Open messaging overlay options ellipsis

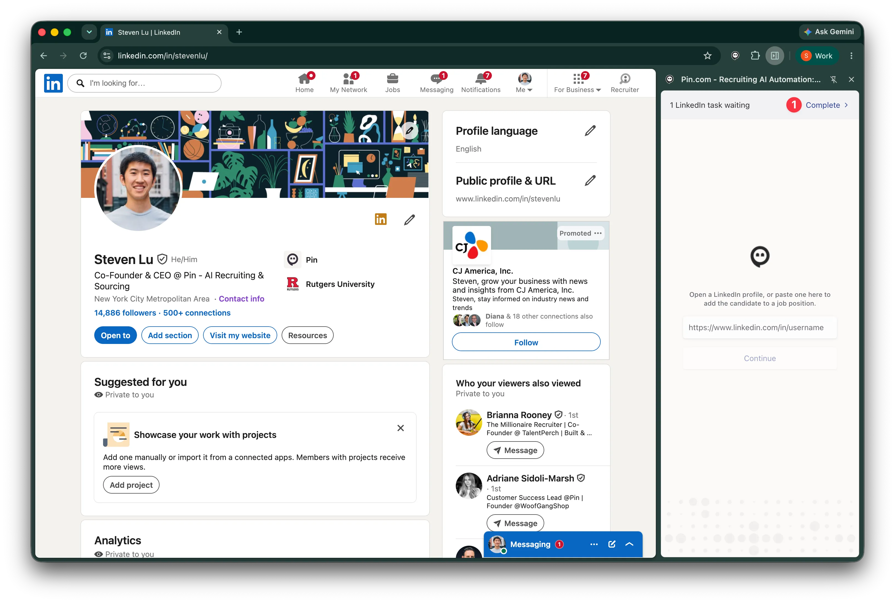594,544
